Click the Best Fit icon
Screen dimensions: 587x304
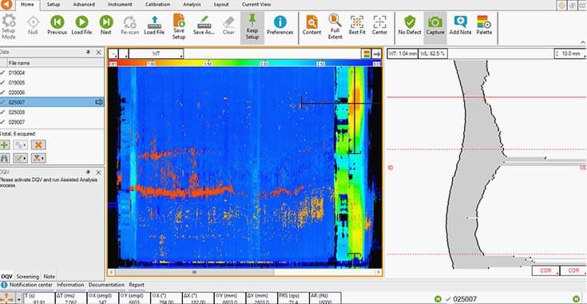tap(357, 22)
